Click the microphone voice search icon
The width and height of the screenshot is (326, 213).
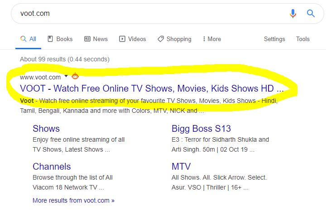point(293,14)
